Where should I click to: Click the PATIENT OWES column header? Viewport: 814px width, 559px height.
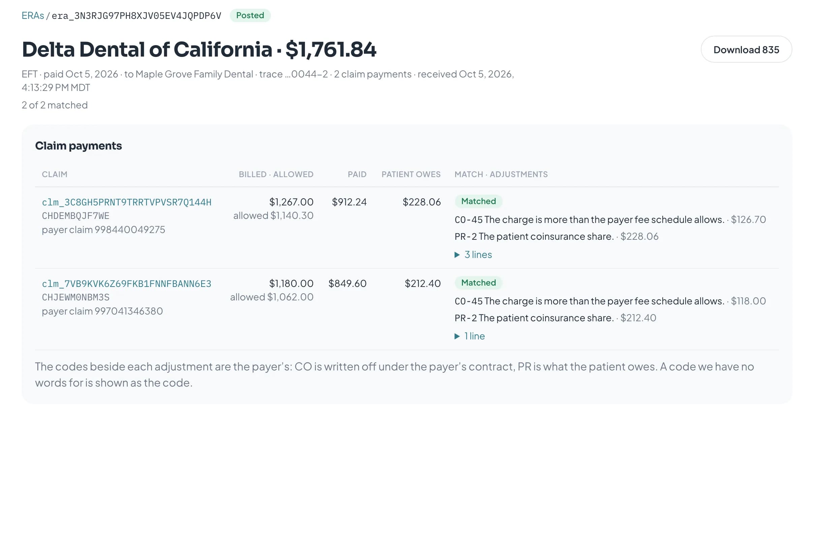point(411,174)
